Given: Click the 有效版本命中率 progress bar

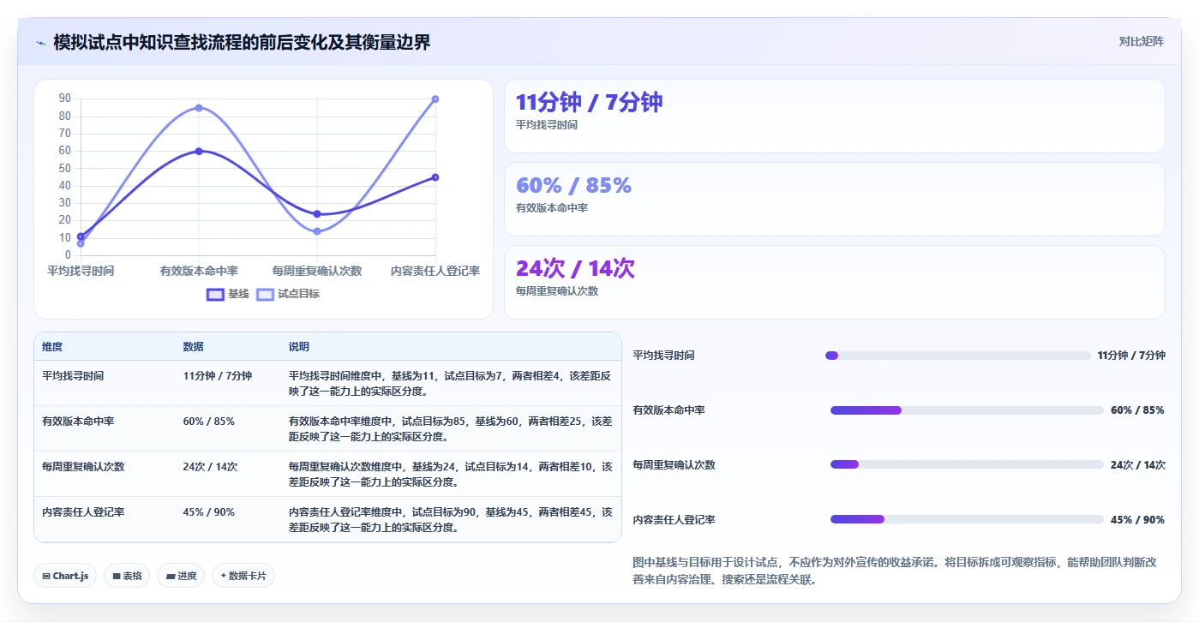Looking at the screenshot, I should pos(967,410).
